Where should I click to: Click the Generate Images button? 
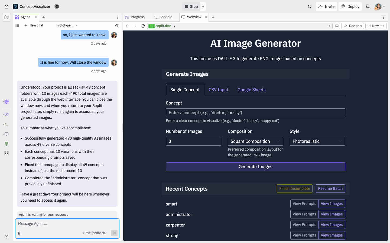[255, 167]
